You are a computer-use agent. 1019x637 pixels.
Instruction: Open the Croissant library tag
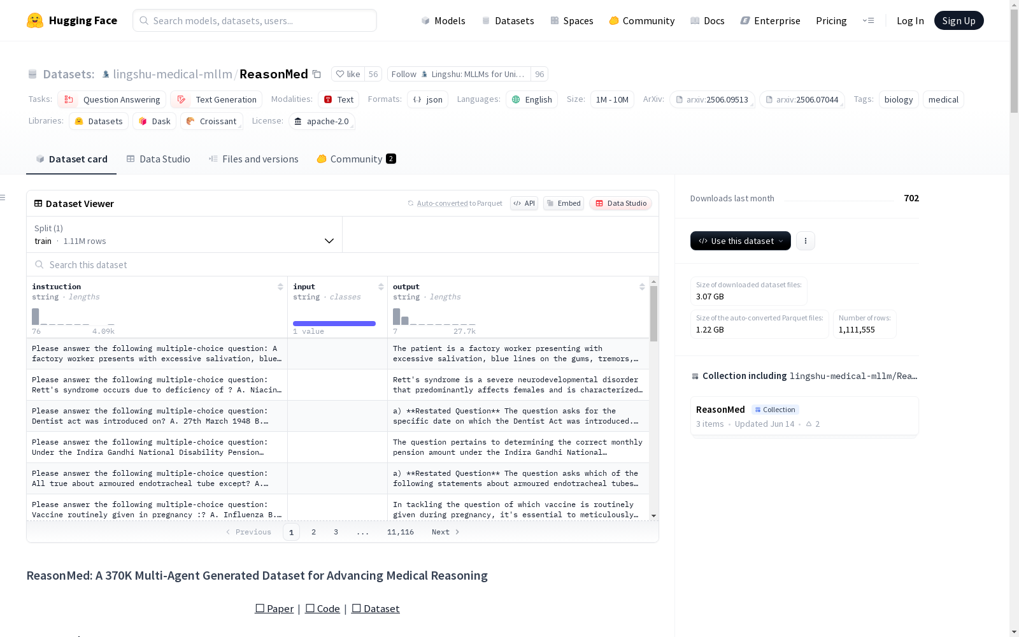211,121
